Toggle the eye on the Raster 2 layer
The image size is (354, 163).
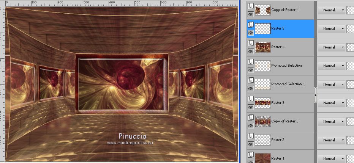250,144
